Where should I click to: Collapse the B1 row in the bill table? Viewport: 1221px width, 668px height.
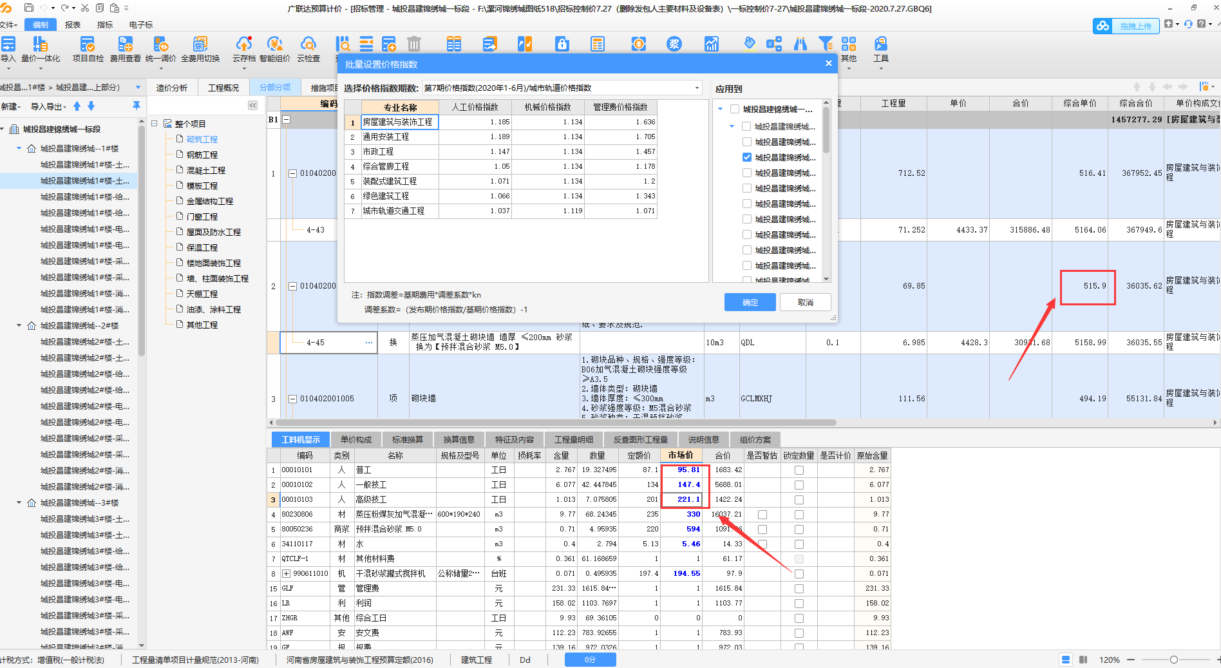click(x=287, y=119)
